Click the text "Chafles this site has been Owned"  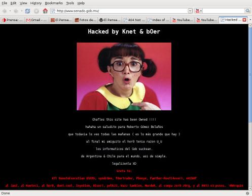coord(120,119)
